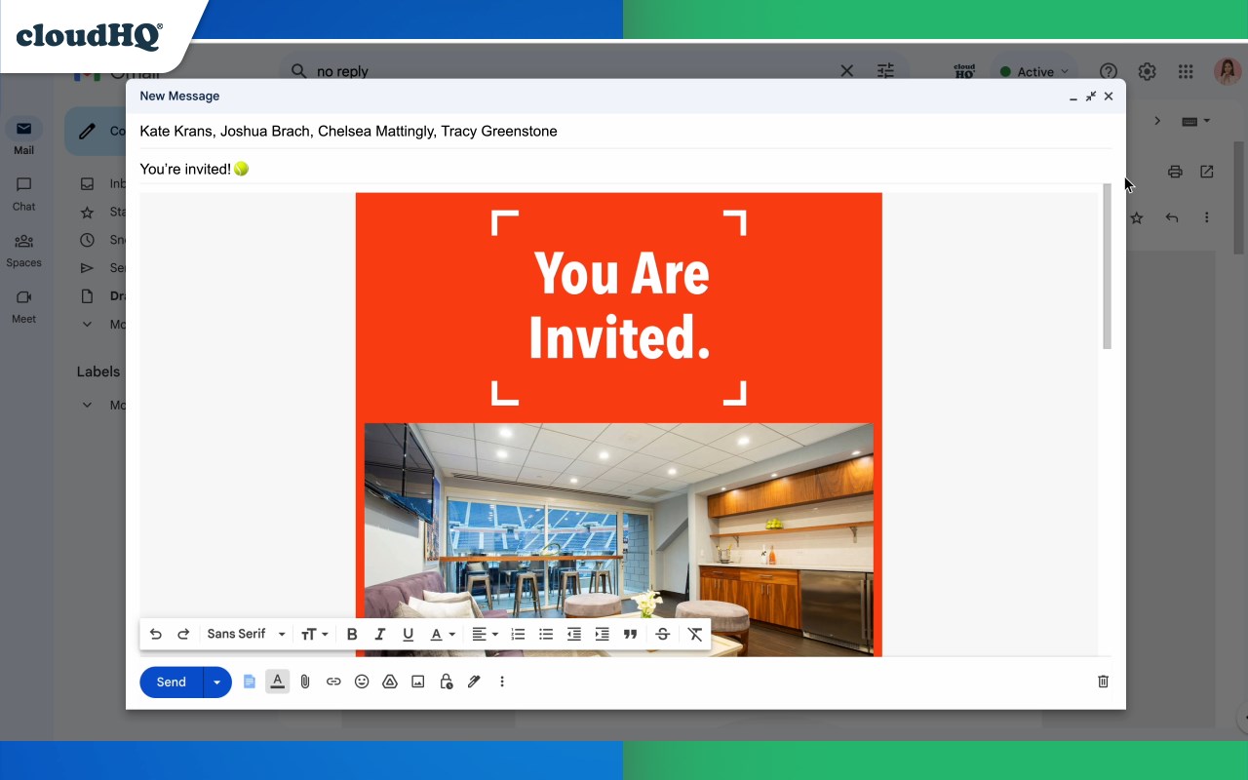Increase the indent level
Viewport: 1248px width, 780px height.
click(x=603, y=635)
